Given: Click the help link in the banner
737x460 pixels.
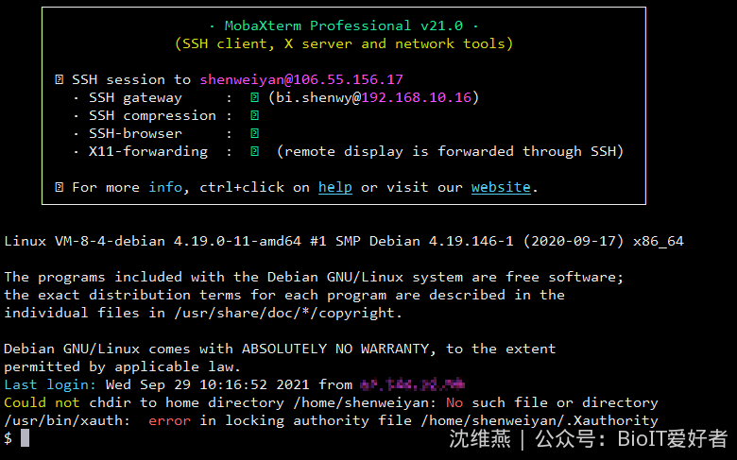Looking at the screenshot, I should point(335,187).
